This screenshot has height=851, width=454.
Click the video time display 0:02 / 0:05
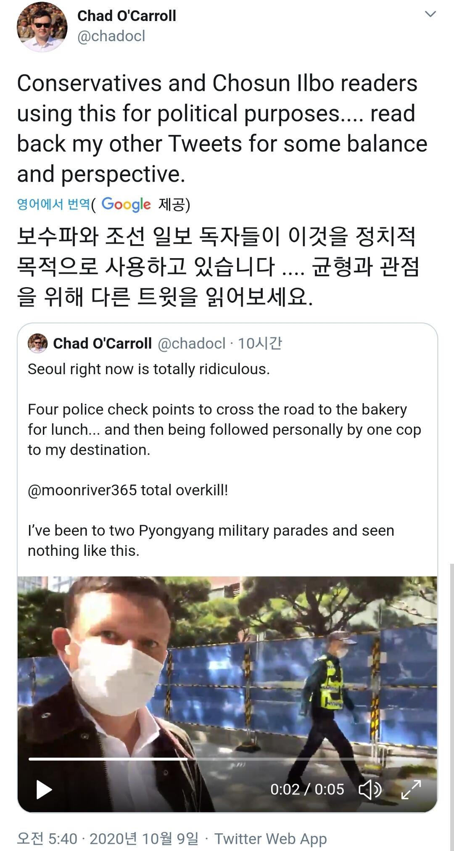[x=307, y=789]
